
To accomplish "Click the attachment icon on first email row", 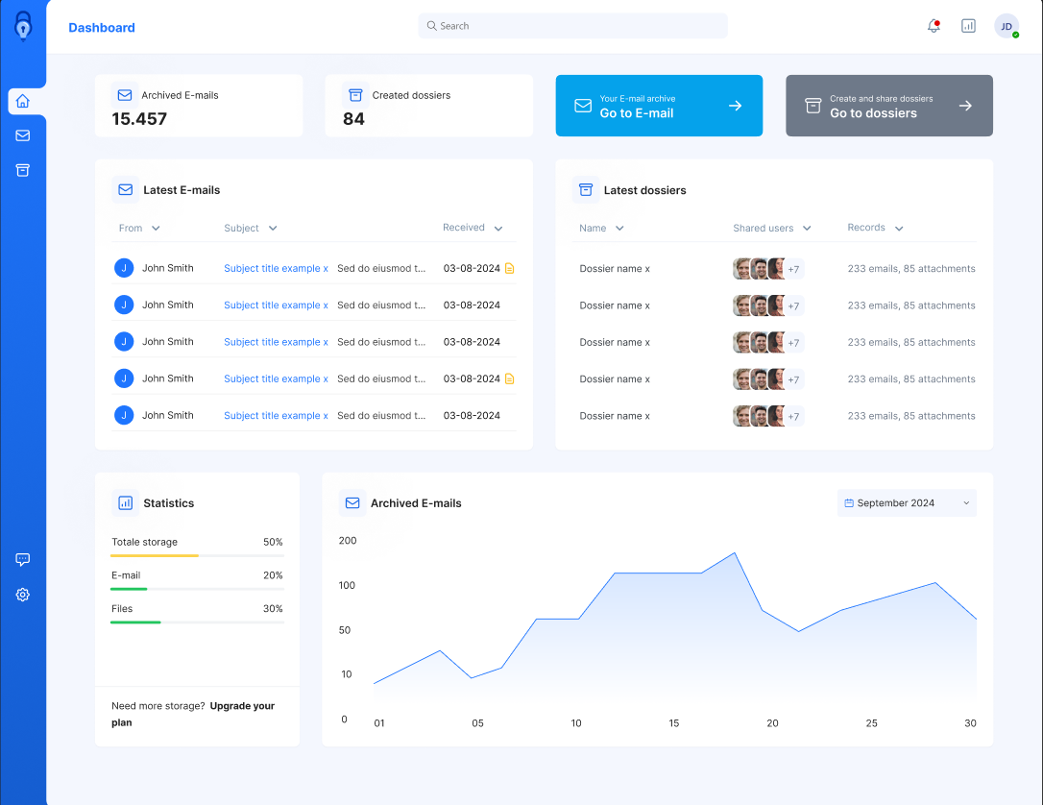I will pos(510,269).
